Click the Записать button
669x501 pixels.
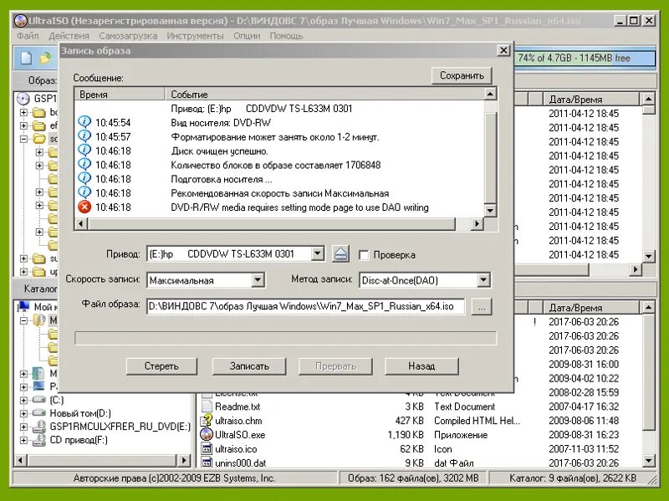[249, 366]
